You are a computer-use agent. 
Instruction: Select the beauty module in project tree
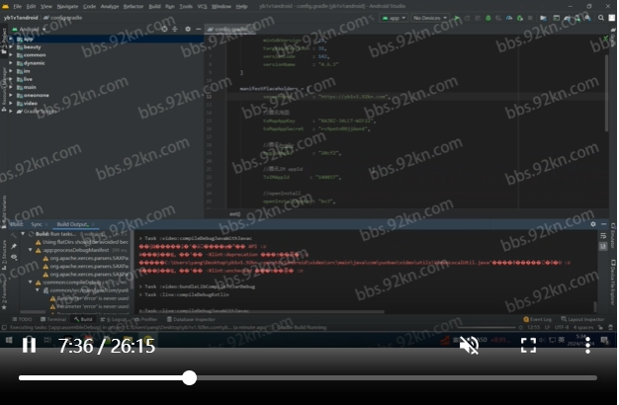click(x=33, y=46)
